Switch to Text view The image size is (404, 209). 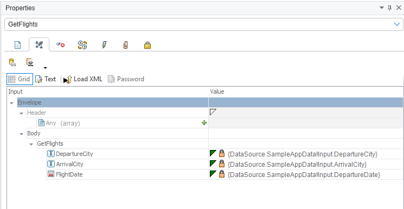[x=46, y=79]
